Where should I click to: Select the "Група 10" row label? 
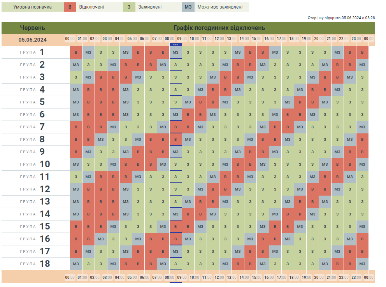33,164
